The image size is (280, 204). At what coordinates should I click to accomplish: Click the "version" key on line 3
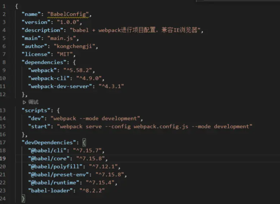click(x=36, y=22)
